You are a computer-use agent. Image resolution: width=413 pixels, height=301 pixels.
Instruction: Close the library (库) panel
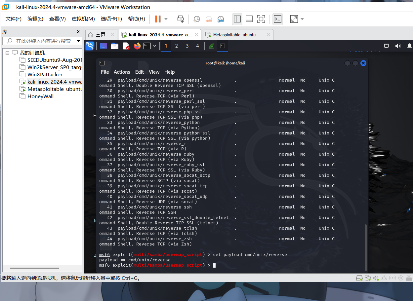[78, 32]
